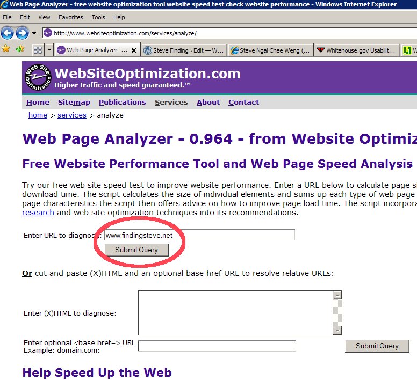Click the 'analyze' breadcrumb text
417x380 pixels.
pos(110,115)
